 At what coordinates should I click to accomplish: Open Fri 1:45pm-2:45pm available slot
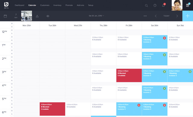click(x=129, y=59)
